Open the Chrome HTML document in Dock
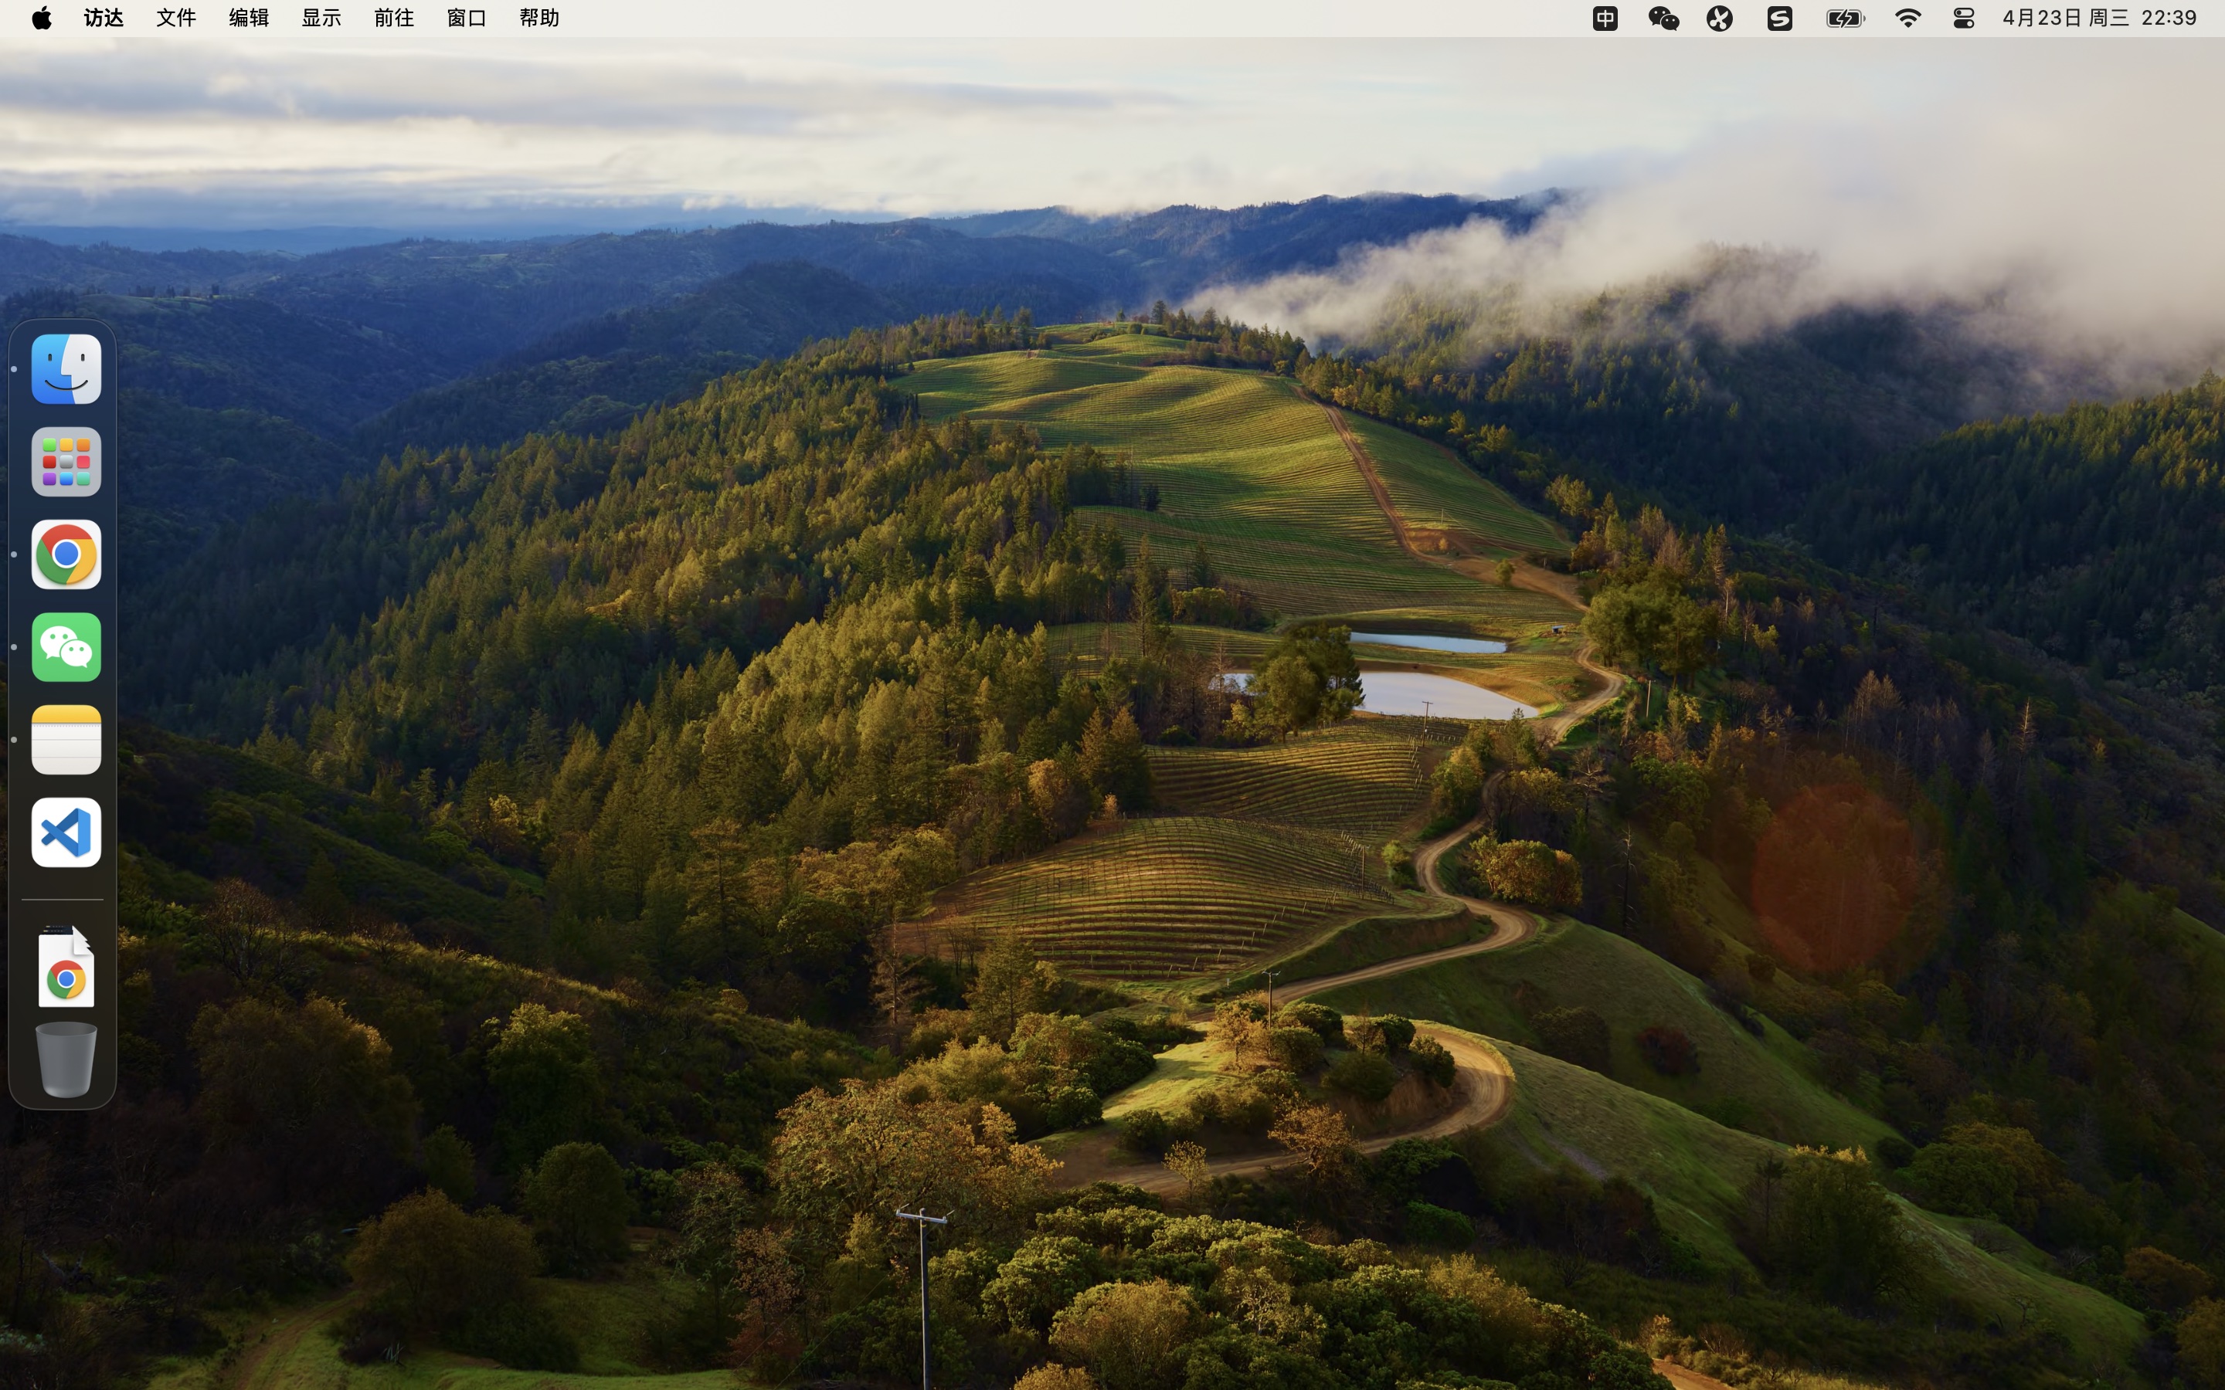This screenshot has width=2225, height=1390. pyautogui.click(x=66, y=966)
